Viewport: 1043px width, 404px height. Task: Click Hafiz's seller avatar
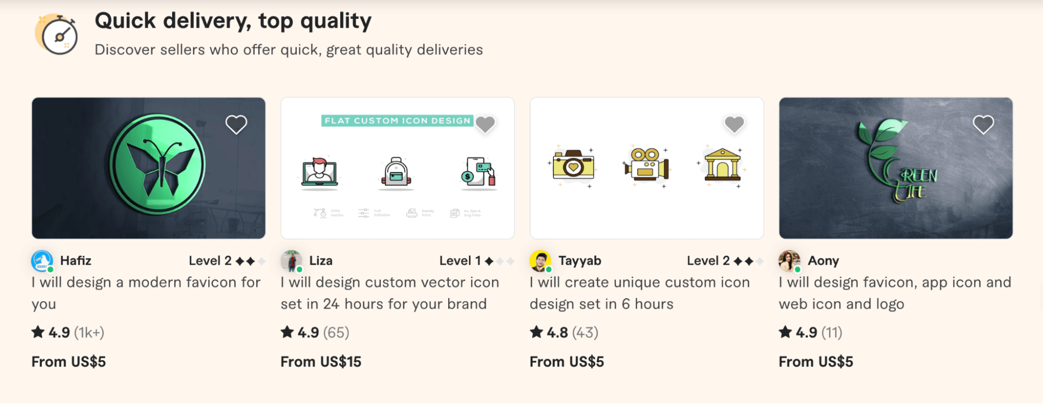tap(42, 261)
